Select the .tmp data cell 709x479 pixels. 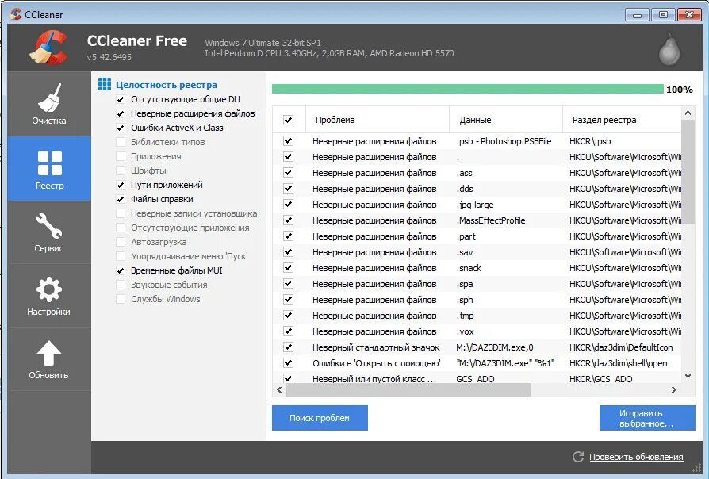(465, 316)
